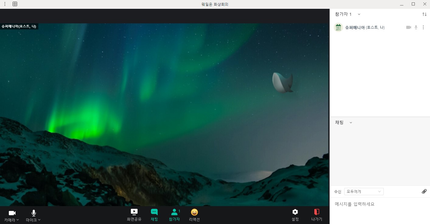The image size is (430, 224).
Task: Change the grid layout view icon
Action: (15, 4)
